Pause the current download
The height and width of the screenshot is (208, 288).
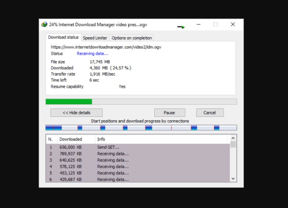click(x=170, y=113)
